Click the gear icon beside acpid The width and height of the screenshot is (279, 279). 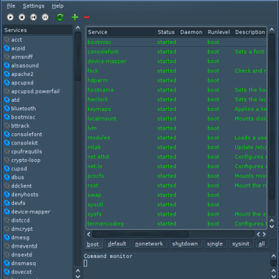pos(7,48)
